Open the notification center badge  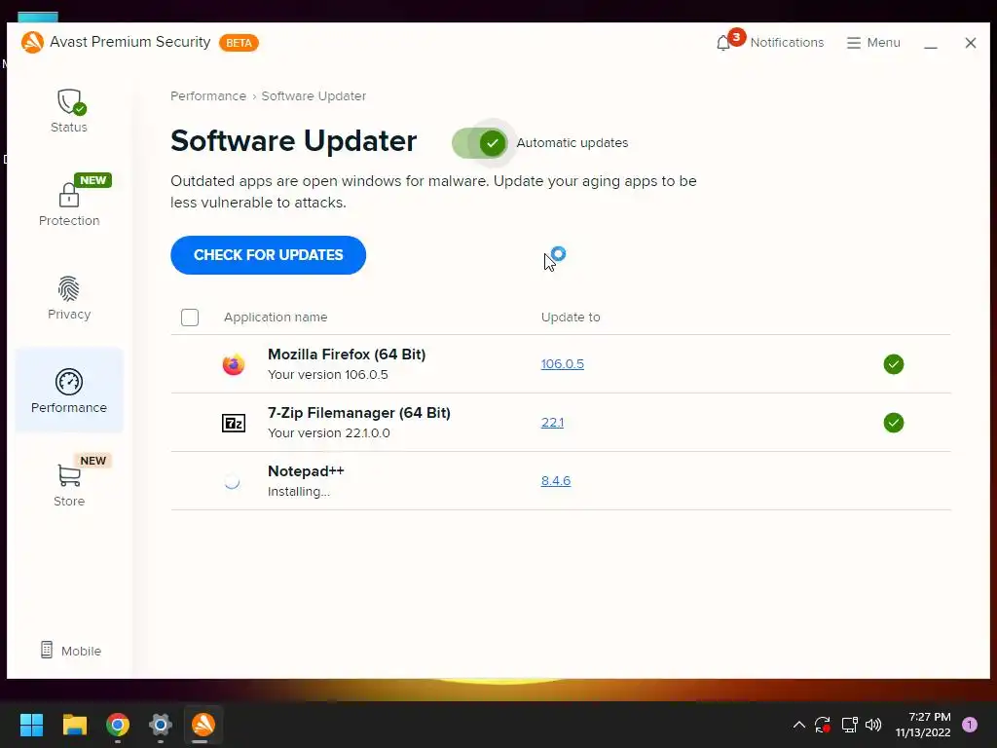pos(970,725)
